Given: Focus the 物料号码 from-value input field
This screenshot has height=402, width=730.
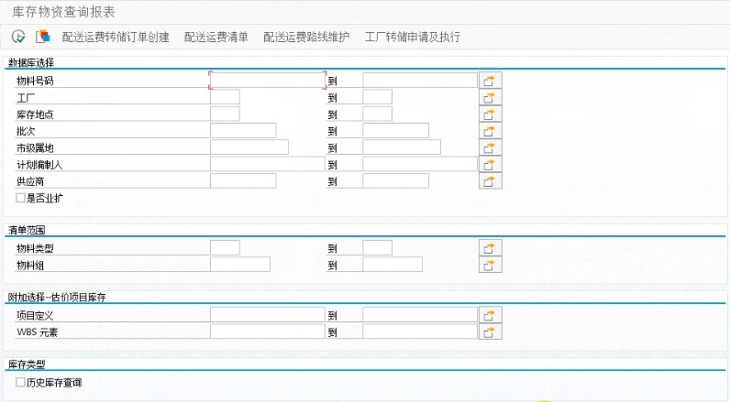Looking at the screenshot, I should click(267, 81).
